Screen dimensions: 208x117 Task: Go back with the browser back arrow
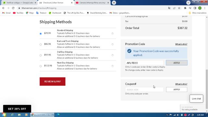click(3, 8)
